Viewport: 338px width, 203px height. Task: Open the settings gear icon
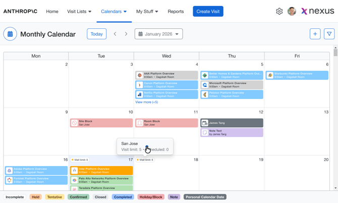[279, 11]
